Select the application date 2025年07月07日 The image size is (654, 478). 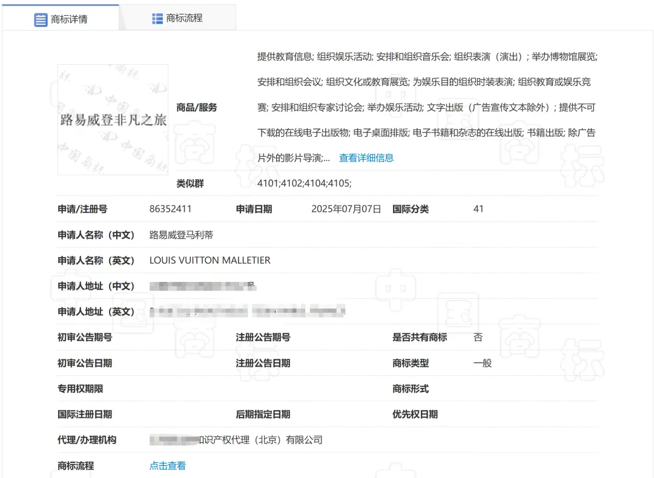tap(346, 209)
